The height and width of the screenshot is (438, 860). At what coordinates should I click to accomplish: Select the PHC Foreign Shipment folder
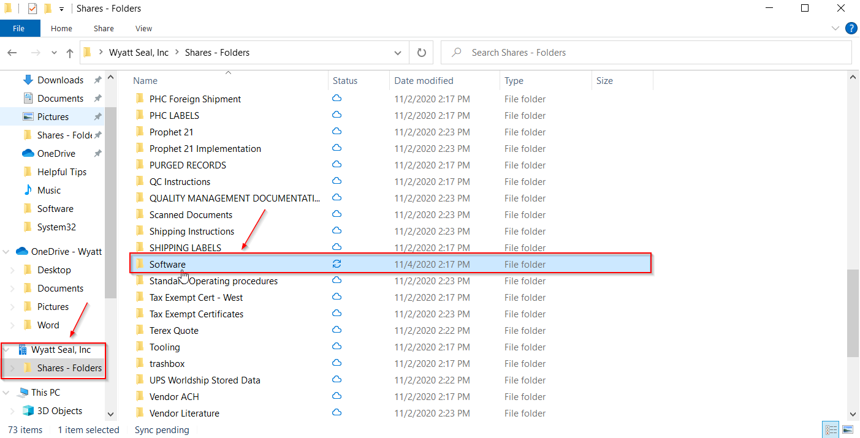[x=195, y=99]
